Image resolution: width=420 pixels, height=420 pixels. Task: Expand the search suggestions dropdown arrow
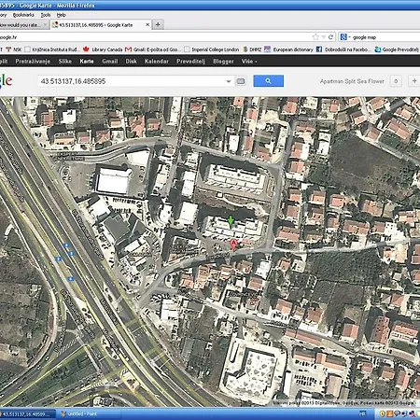coord(229,81)
